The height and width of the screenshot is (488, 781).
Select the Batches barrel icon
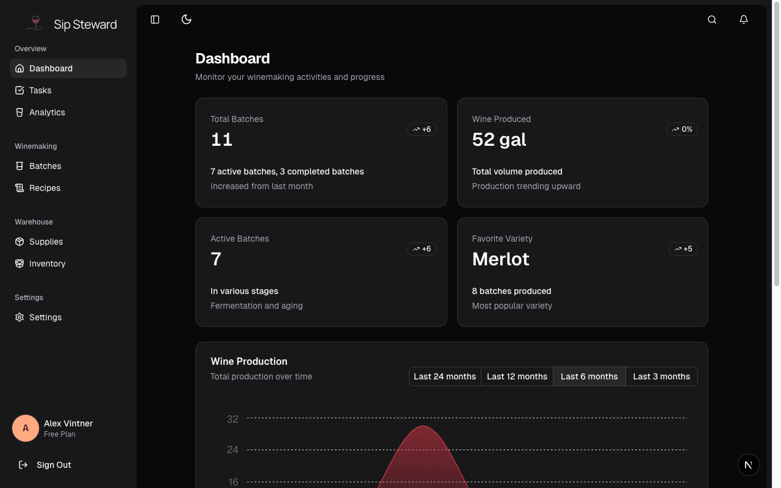(19, 166)
